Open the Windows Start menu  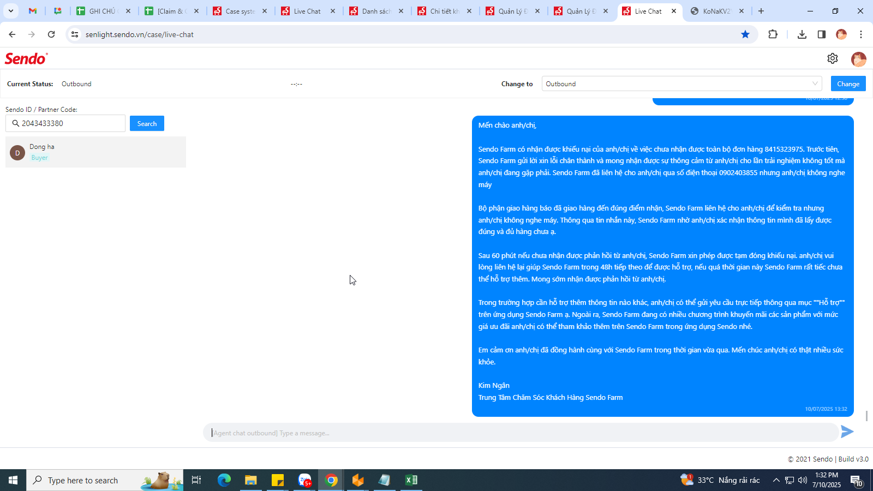point(13,480)
